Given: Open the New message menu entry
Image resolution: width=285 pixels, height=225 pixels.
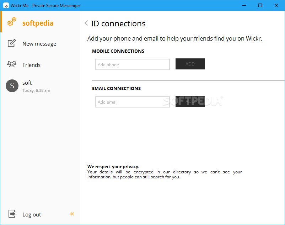Looking at the screenshot, I should pos(39,44).
